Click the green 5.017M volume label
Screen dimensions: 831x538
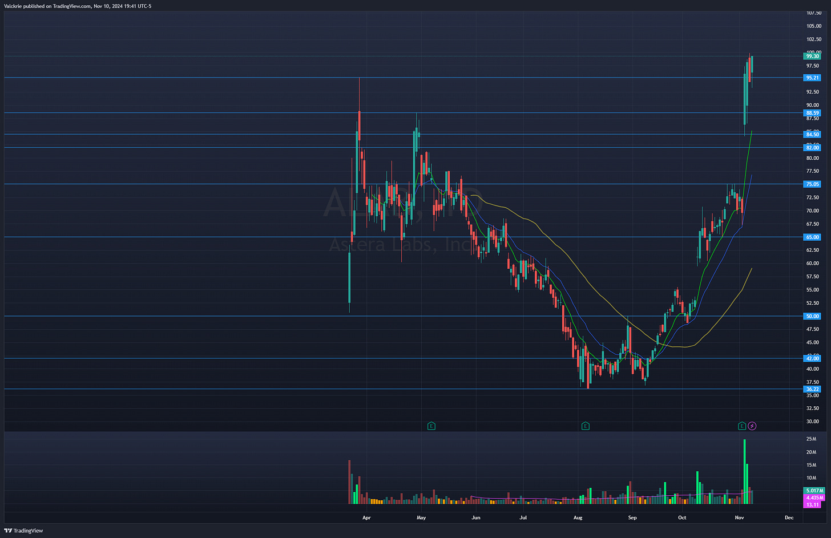[x=814, y=491]
